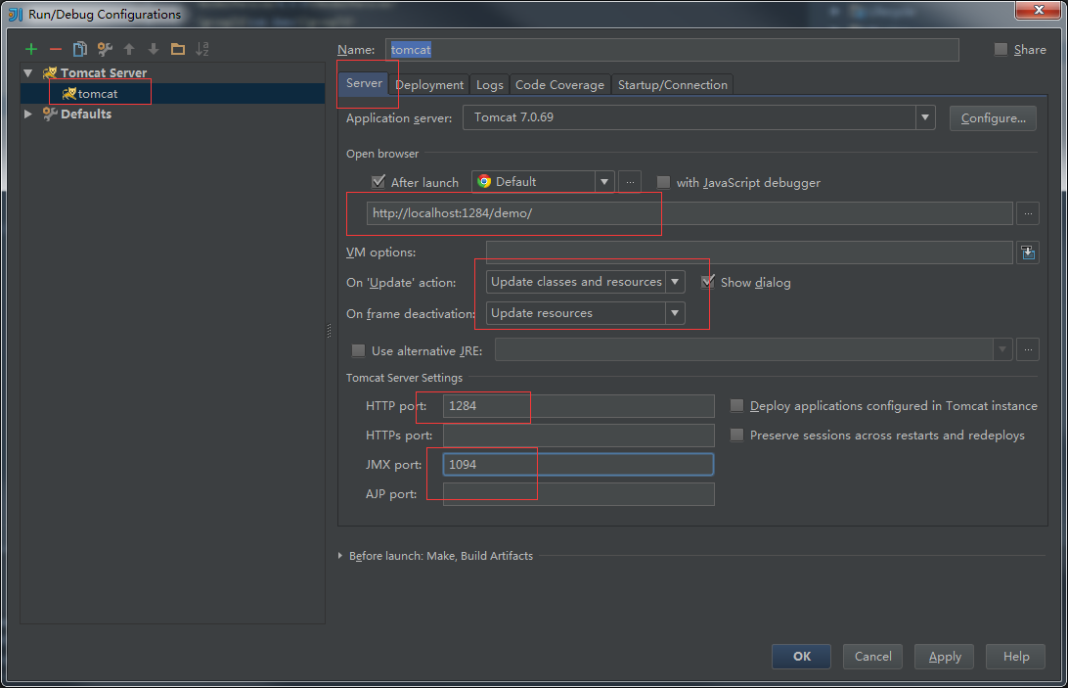
Task: Browse for alternative JRE with the ellipsis button
Action: [x=1028, y=349]
